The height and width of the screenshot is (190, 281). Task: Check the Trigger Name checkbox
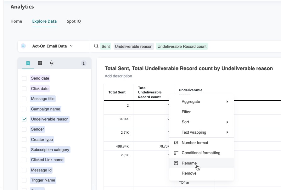[24, 180]
